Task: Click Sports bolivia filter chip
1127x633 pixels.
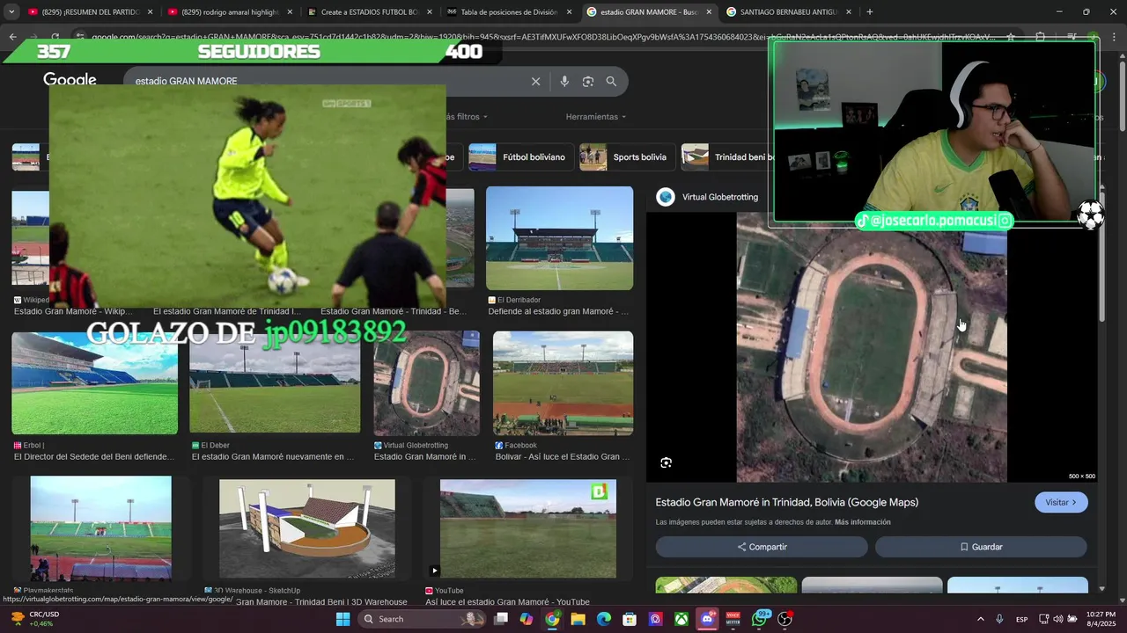Action: tap(627, 157)
